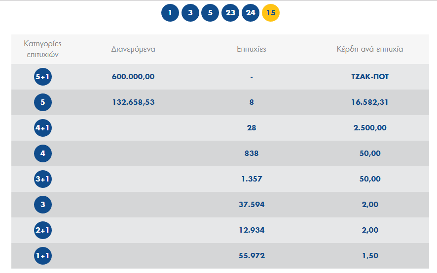Click the drawn number 23 ball
Image resolution: width=437 pixels, height=273 pixels.
point(230,13)
